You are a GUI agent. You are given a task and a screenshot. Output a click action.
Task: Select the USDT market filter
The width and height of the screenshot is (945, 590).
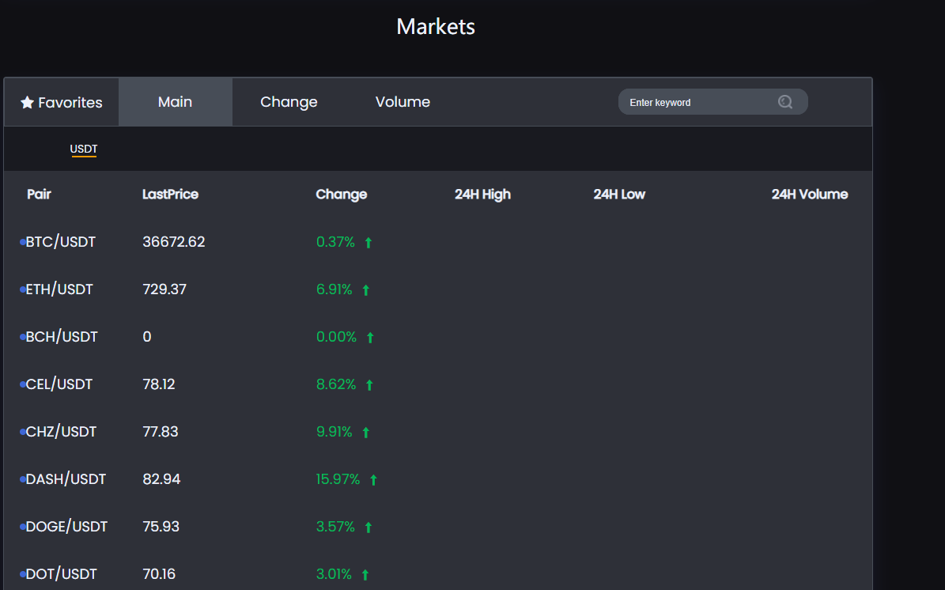(84, 149)
